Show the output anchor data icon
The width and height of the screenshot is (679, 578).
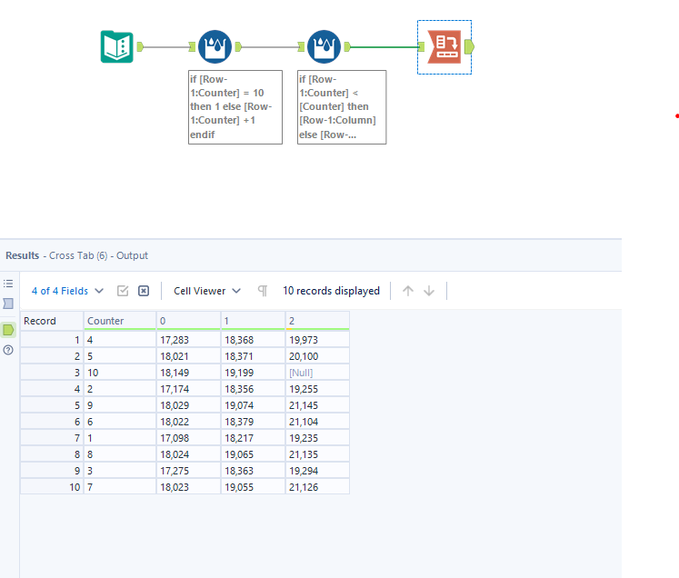tap(8, 330)
